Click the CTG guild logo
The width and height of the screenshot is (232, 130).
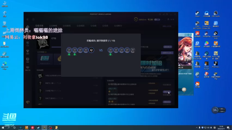43,43
